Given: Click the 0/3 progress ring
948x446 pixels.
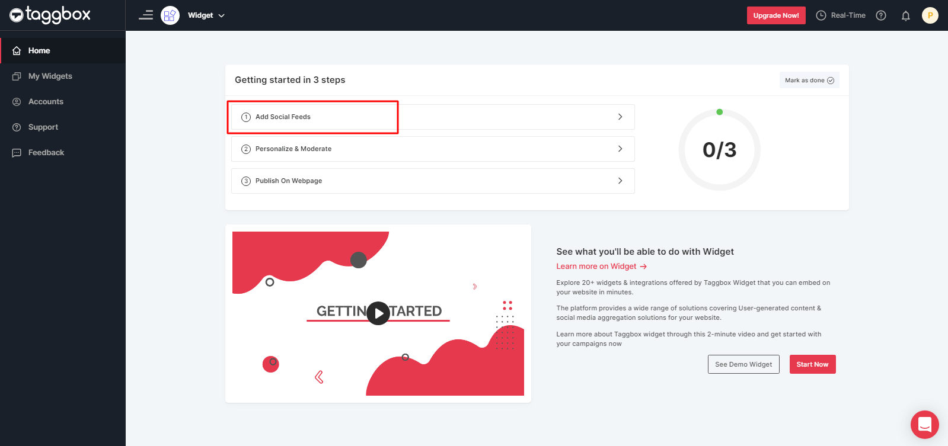Looking at the screenshot, I should coord(719,150).
